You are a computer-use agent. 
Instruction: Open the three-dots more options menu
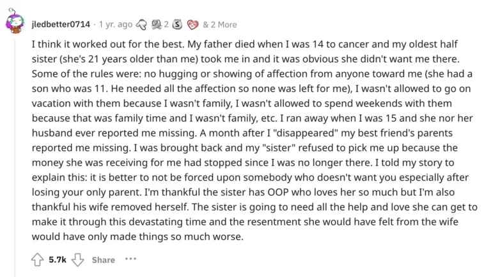point(131,260)
